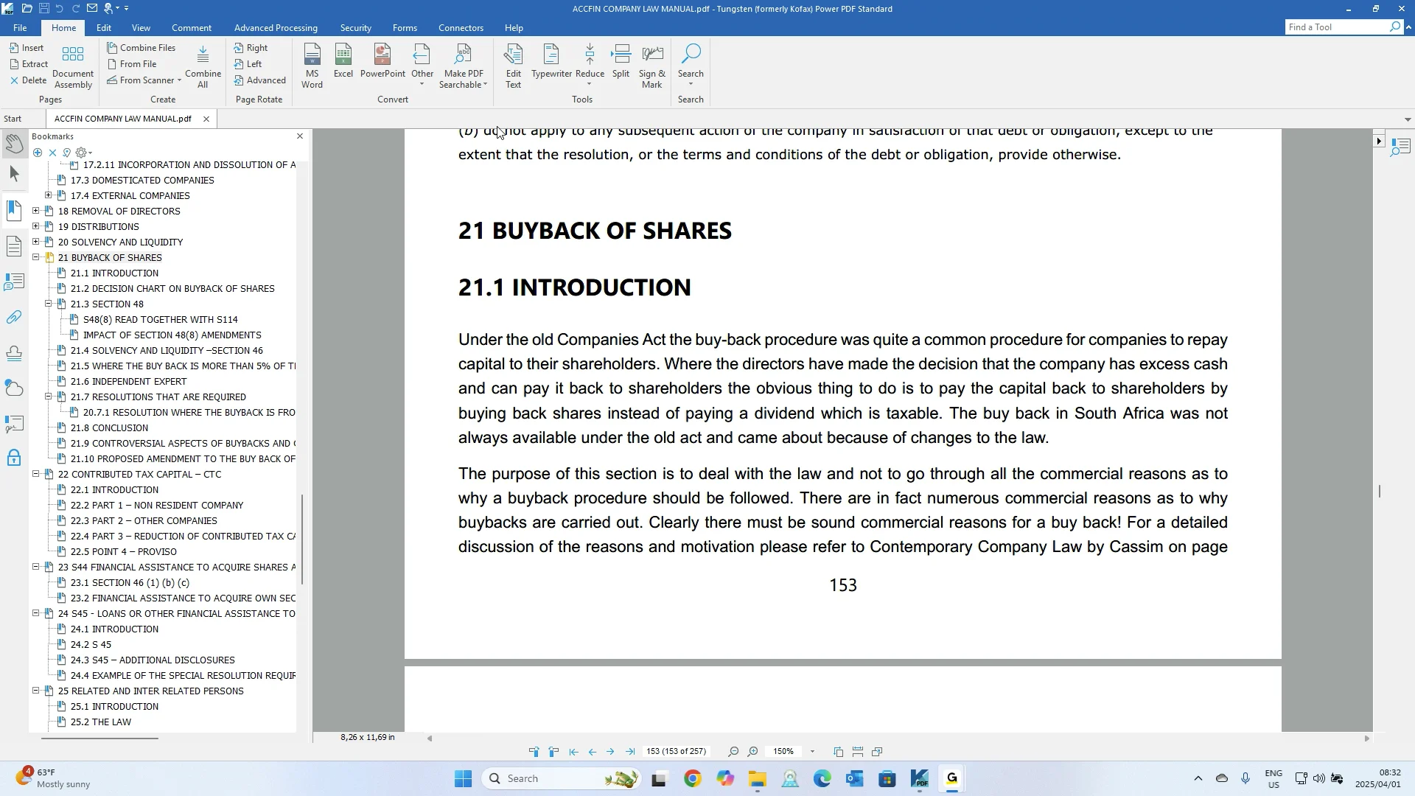This screenshot has width=1415, height=796.
Task: Toggle the Security lock panel
Action: 15,458
